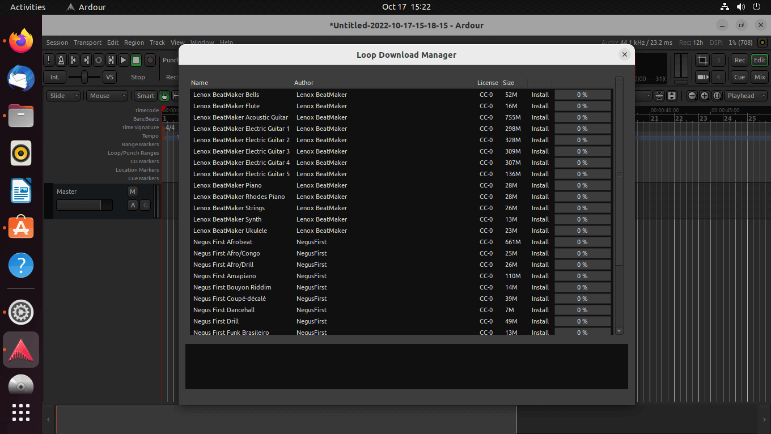
Task: Jump to session start with transport icon
Action: [74, 60]
